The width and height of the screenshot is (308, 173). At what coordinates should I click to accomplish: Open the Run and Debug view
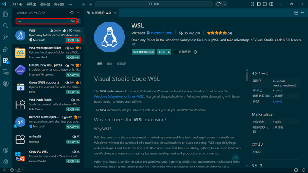pyautogui.click(x=6, y=49)
